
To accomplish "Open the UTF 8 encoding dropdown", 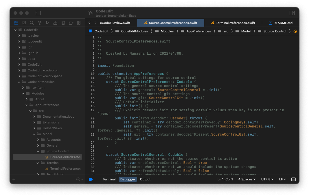I will coord(267,179).
